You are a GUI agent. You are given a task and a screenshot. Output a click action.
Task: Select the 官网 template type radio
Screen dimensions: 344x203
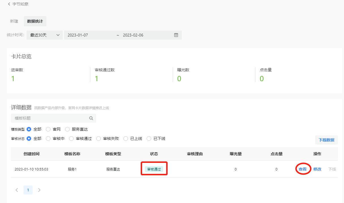[x=48, y=129]
